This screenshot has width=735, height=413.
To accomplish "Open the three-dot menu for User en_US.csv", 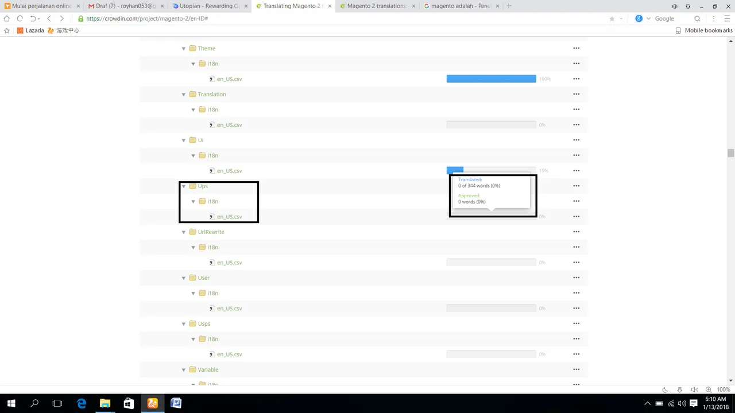I will pyautogui.click(x=576, y=308).
